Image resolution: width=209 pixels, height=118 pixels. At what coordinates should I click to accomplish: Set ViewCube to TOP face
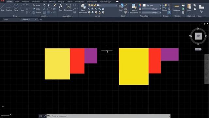[x=198, y=36]
